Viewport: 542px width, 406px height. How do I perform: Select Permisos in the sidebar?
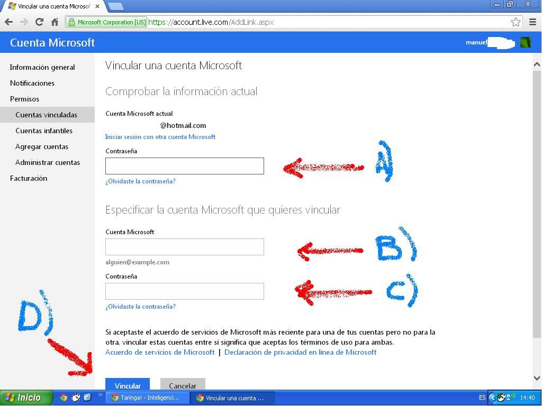coord(24,99)
